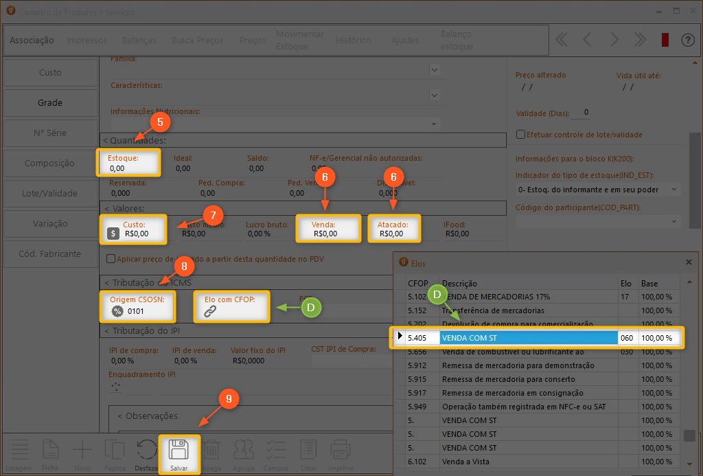The height and width of the screenshot is (476, 703).
Task: Click the Novo plus icon
Action: click(82, 450)
